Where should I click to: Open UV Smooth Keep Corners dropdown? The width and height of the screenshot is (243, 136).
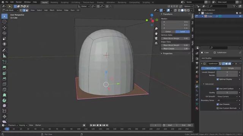227,97
